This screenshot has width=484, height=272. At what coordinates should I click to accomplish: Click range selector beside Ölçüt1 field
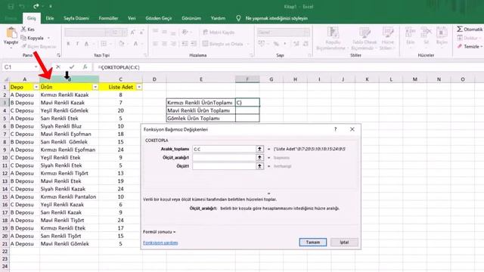260,166
